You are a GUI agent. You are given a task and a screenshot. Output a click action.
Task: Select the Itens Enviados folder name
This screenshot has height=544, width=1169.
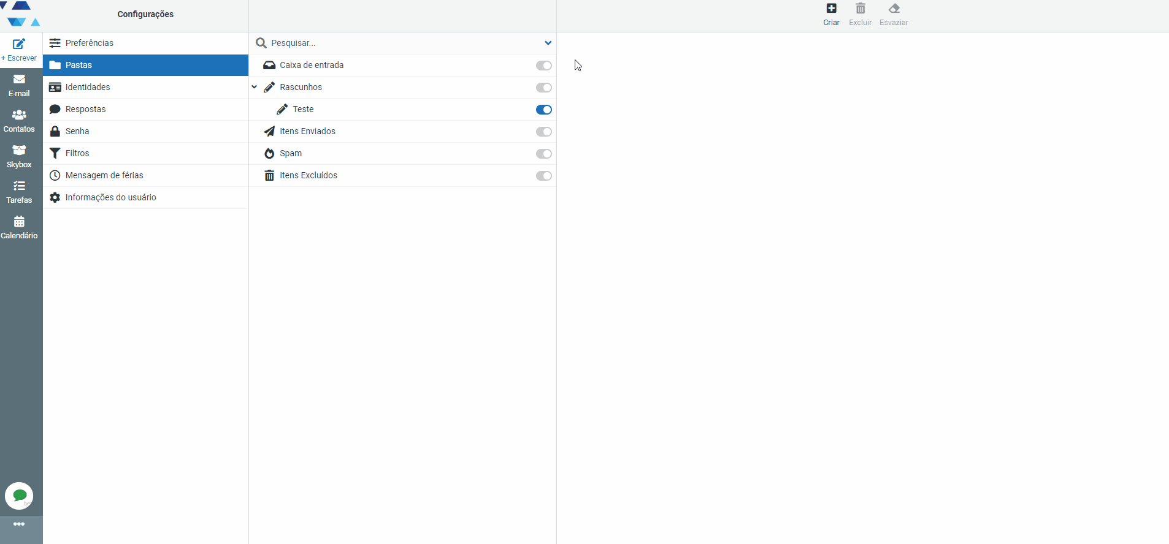308,131
